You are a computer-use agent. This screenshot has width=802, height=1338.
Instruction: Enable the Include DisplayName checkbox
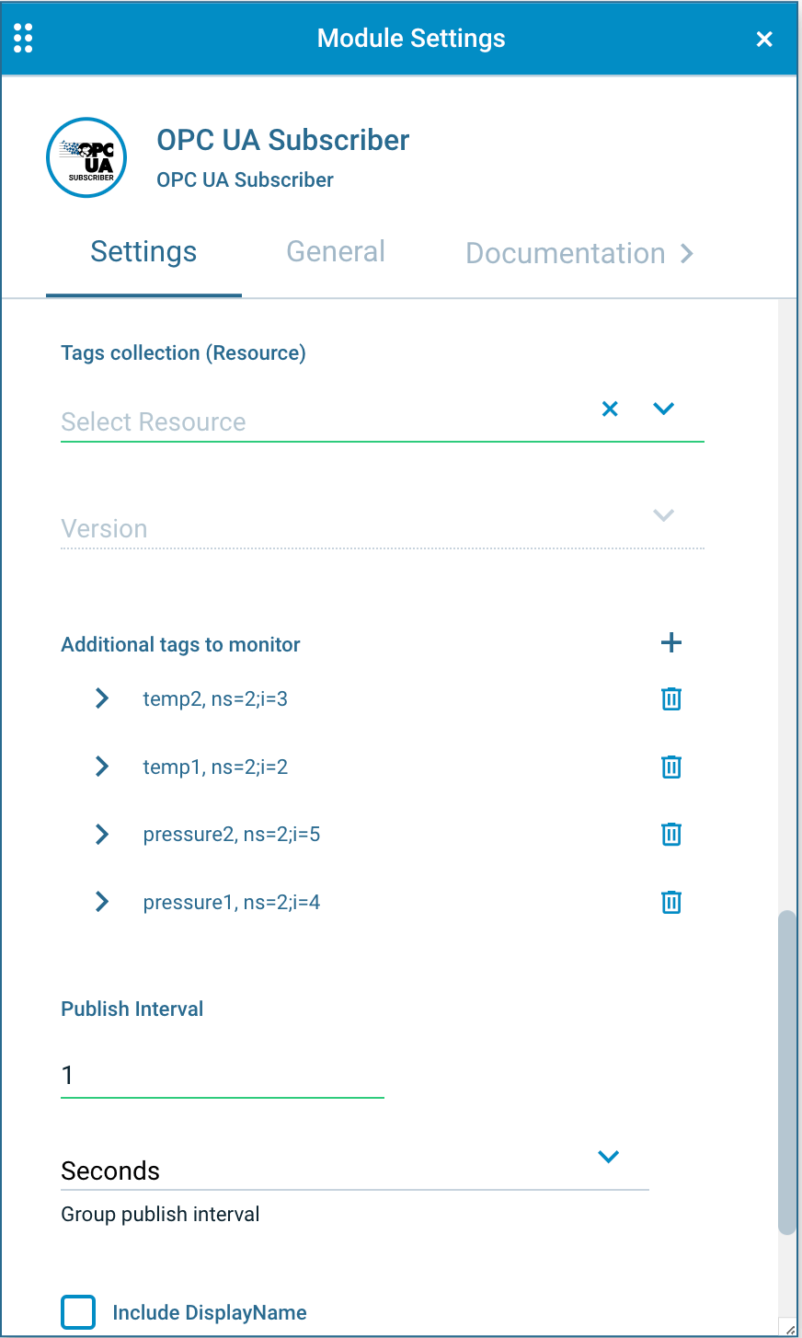pos(78,1312)
